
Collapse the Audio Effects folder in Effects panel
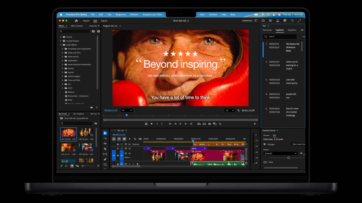61,45
